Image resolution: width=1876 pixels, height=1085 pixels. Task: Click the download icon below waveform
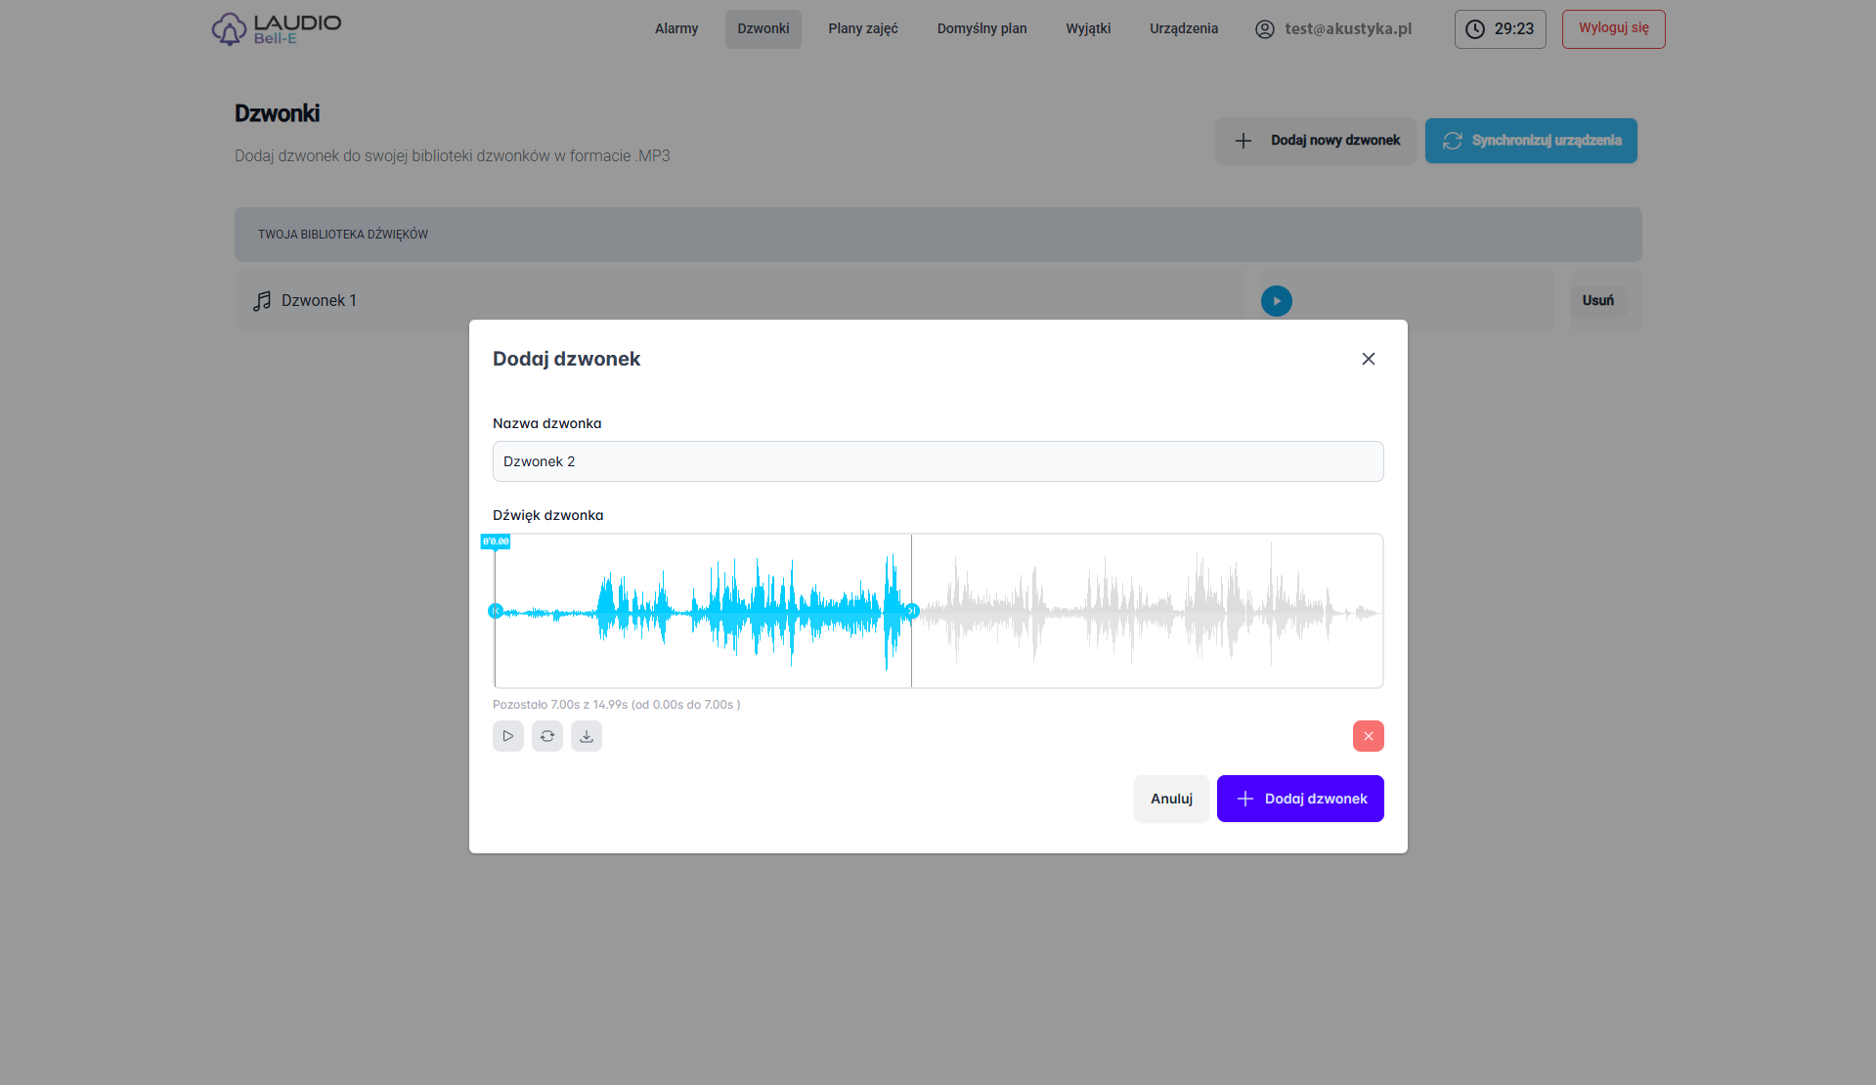coord(587,736)
